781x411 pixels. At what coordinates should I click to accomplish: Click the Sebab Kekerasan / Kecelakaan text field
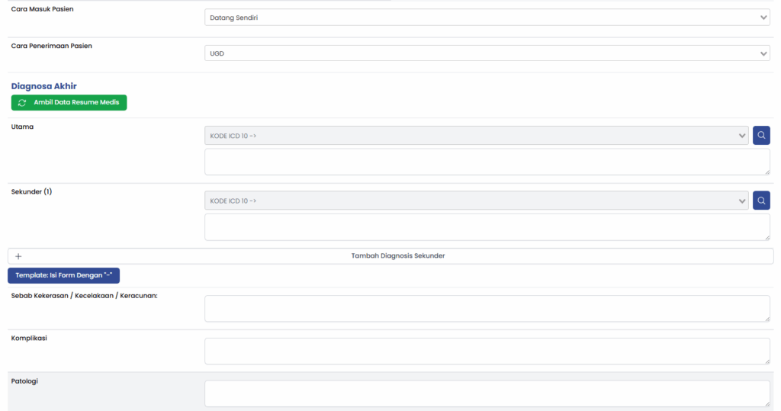(x=487, y=309)
